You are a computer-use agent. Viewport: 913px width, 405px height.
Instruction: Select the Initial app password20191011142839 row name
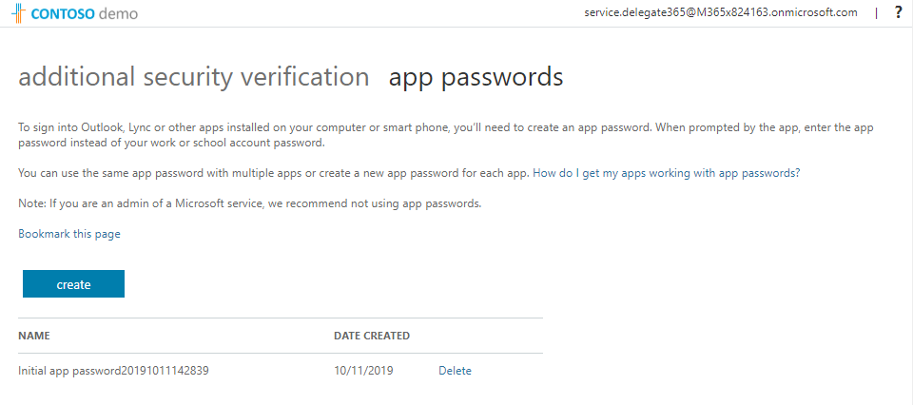(x=113, y=371)
